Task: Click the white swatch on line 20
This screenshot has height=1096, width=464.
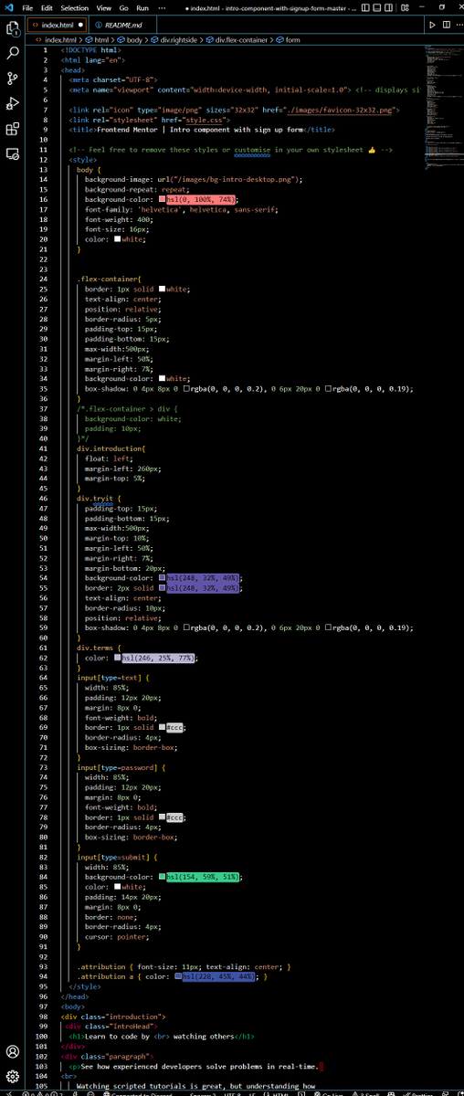Action: coord(118,238)
